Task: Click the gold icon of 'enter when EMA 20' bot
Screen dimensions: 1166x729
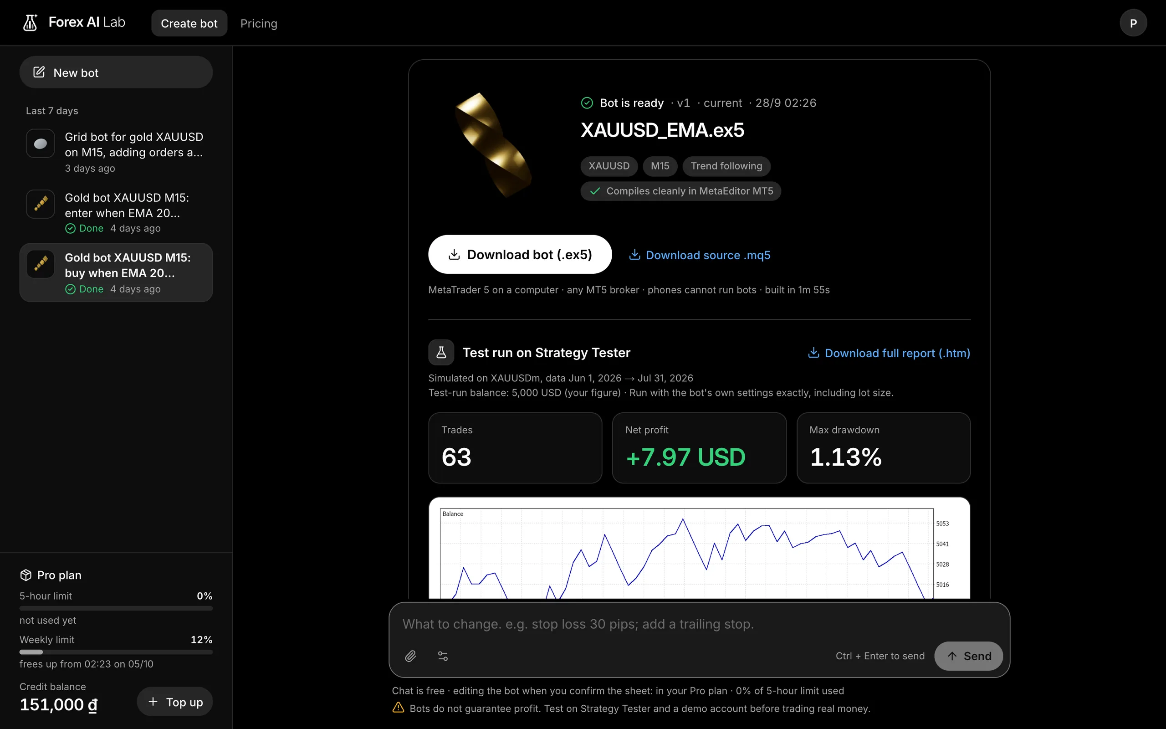Action: pos(41,204)
